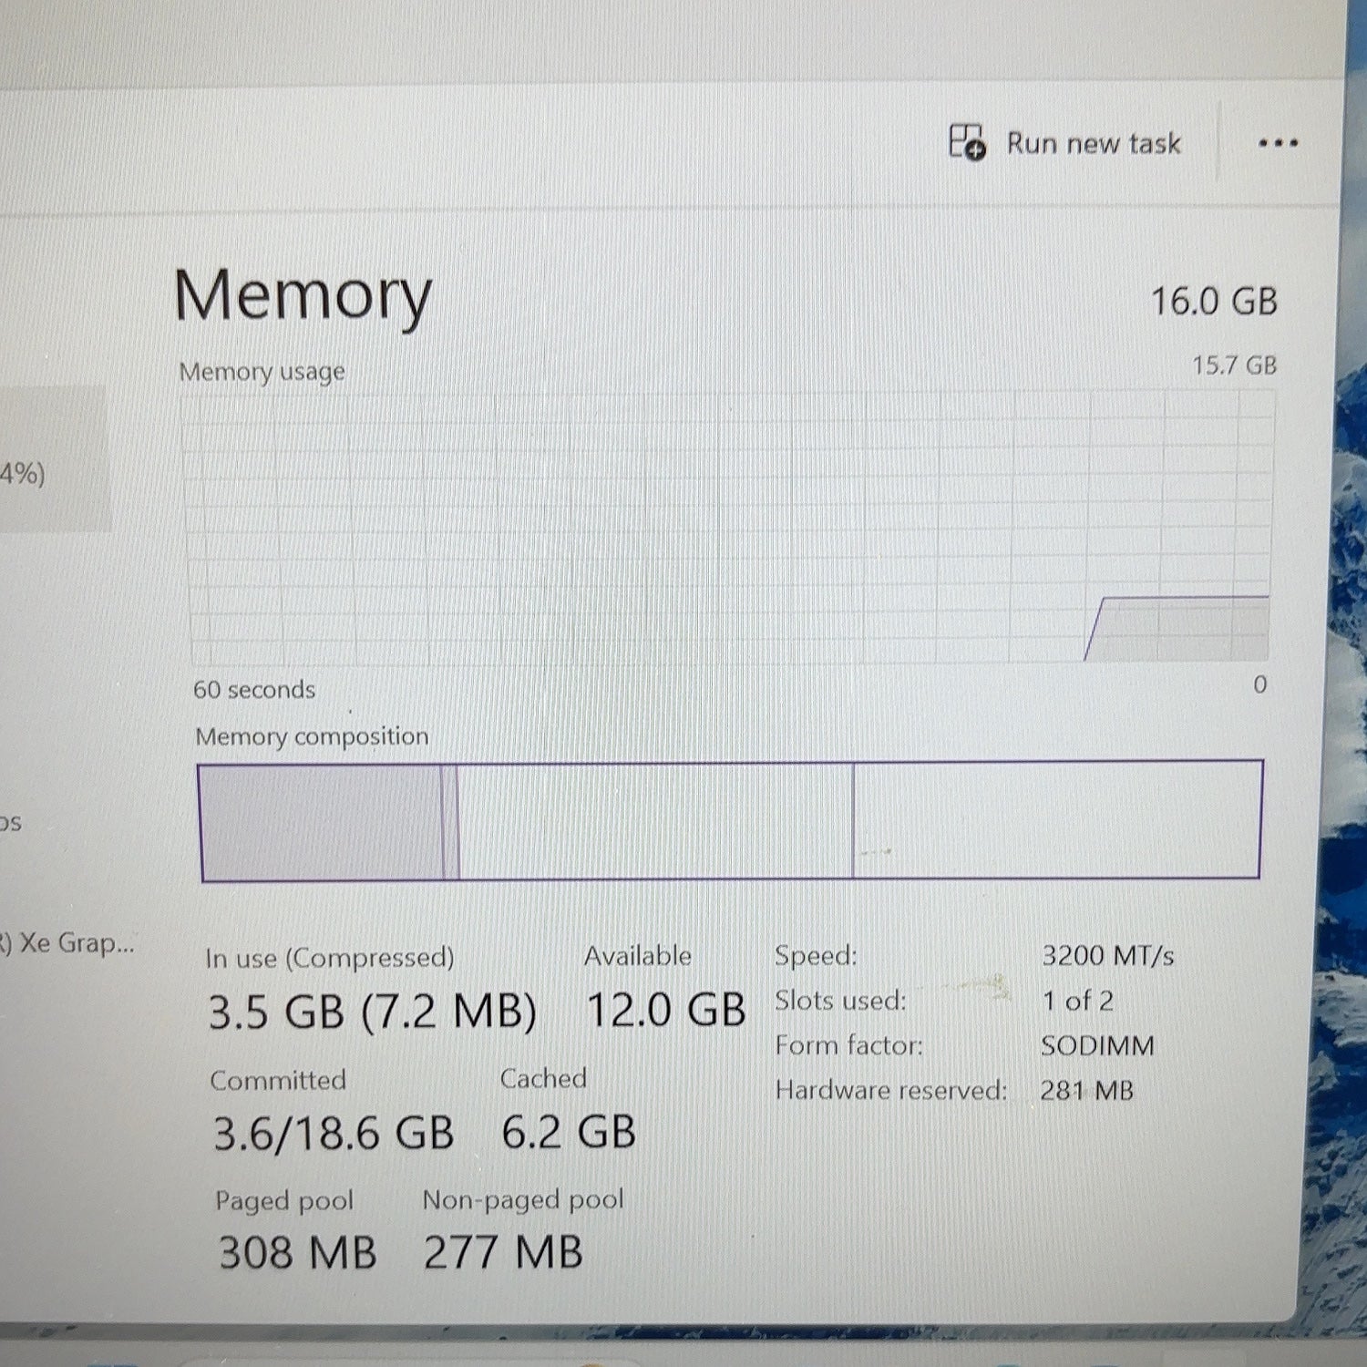Click the free rightmost segment of composition bar
This screenshot has height=1367, width=1367.
pos(1057,820)
